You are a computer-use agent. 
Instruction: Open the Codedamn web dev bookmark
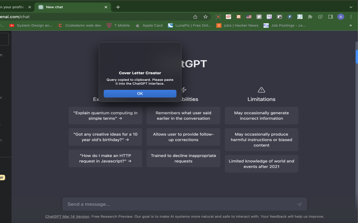tap(80, 25)
